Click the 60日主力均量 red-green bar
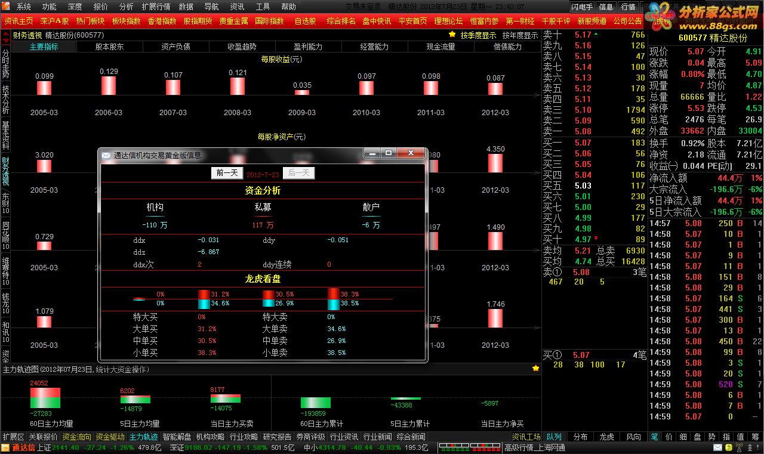 coord(45,399)
